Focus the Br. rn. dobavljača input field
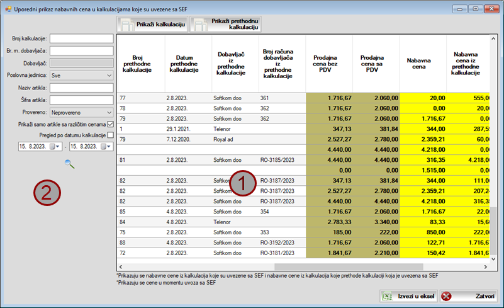Viewport: 504px width, 308px height. pyautogui.click(x=82, y=50)
